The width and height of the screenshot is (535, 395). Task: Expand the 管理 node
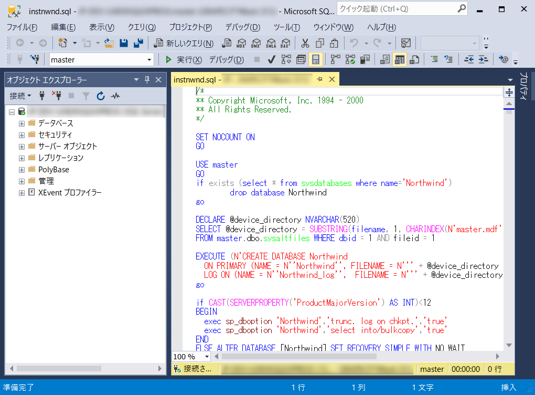tap(22, 181)
